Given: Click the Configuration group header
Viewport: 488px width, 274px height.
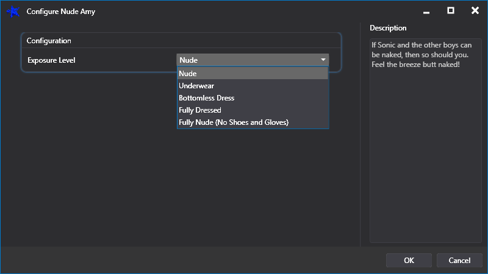Looking at the screenshot, I should tap(49, 41).
